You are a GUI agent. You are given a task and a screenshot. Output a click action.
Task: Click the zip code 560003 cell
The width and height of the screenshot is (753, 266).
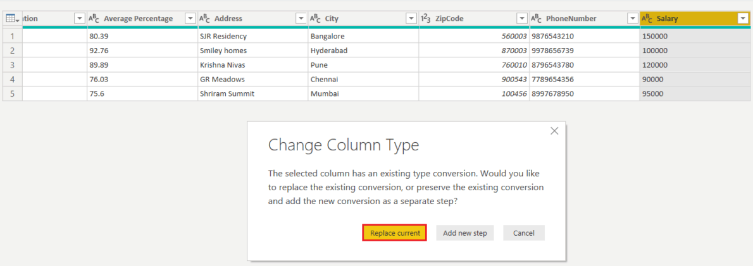(473, 36)
